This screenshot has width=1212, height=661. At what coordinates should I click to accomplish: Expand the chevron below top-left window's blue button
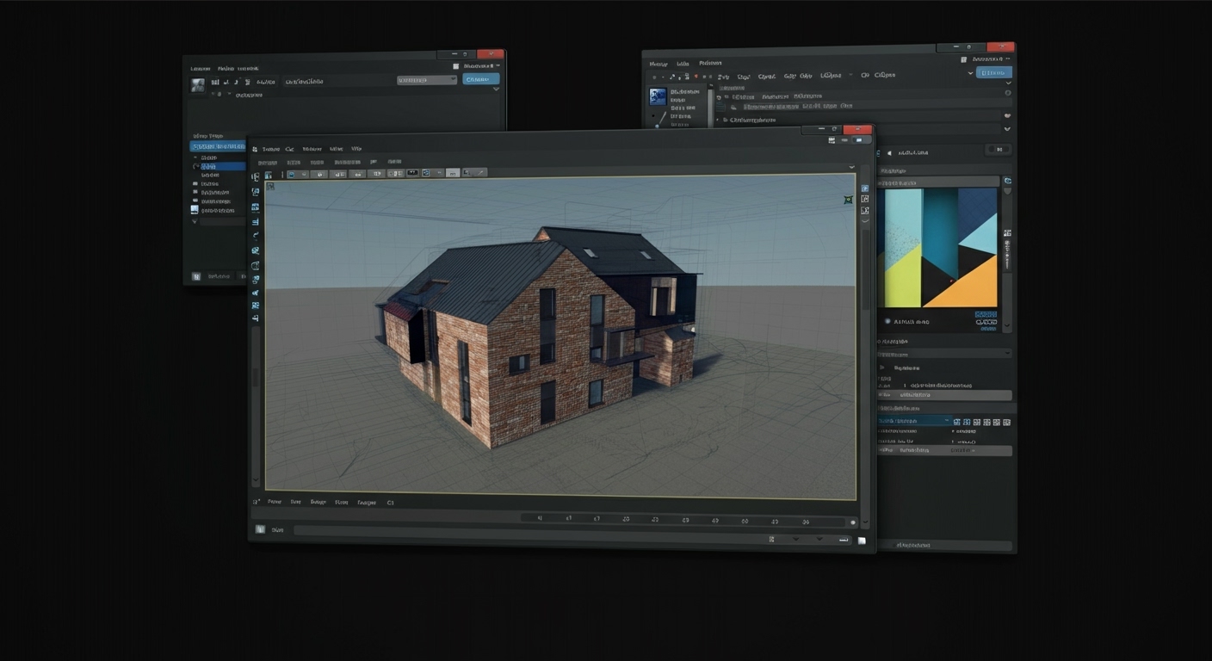point(495,90)
